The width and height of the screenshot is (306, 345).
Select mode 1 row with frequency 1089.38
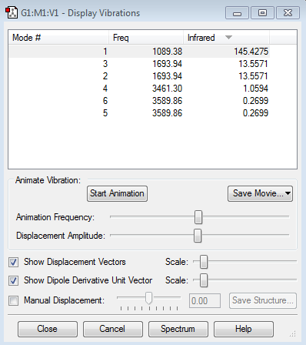coord(139,52)
